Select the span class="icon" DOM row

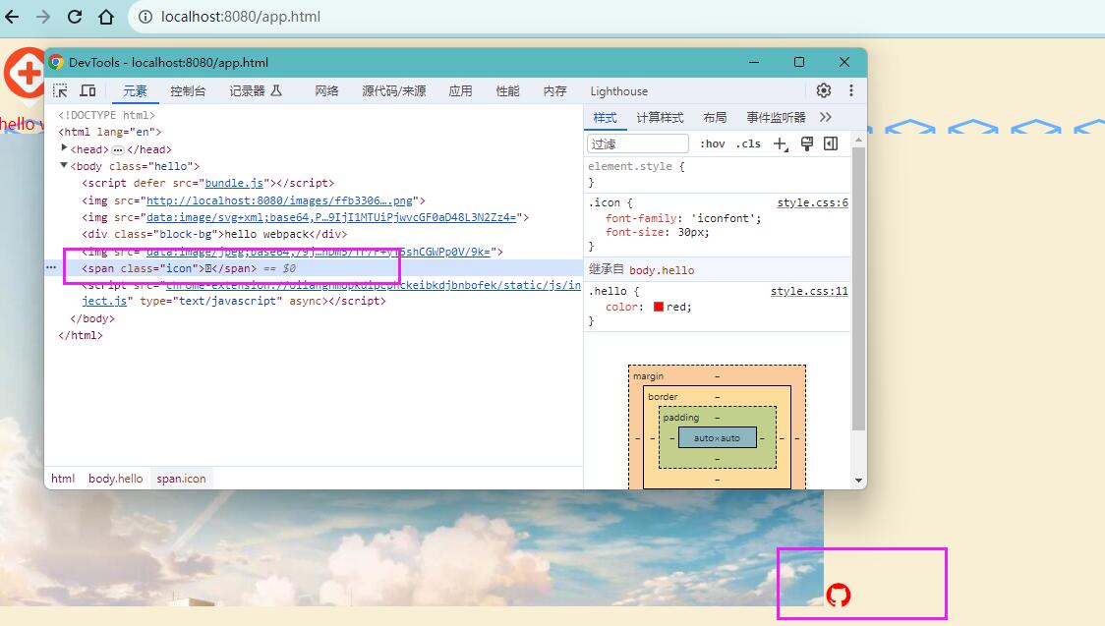(x=314, y=268)
